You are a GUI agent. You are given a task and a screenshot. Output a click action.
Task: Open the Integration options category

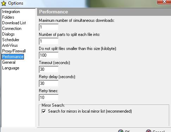click(11, 12)
